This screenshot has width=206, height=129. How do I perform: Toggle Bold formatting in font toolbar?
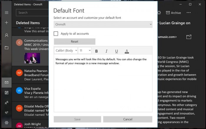(x=97, y=51)
